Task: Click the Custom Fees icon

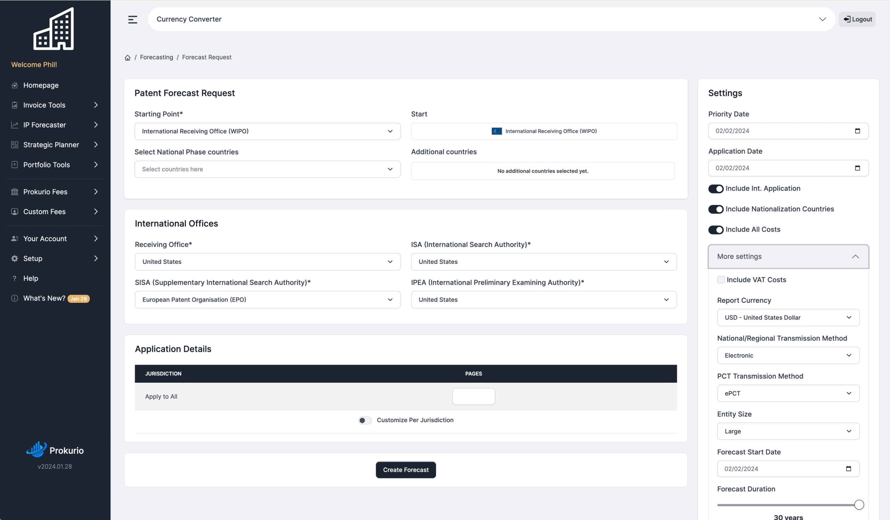Action: (x=15, y=212)
